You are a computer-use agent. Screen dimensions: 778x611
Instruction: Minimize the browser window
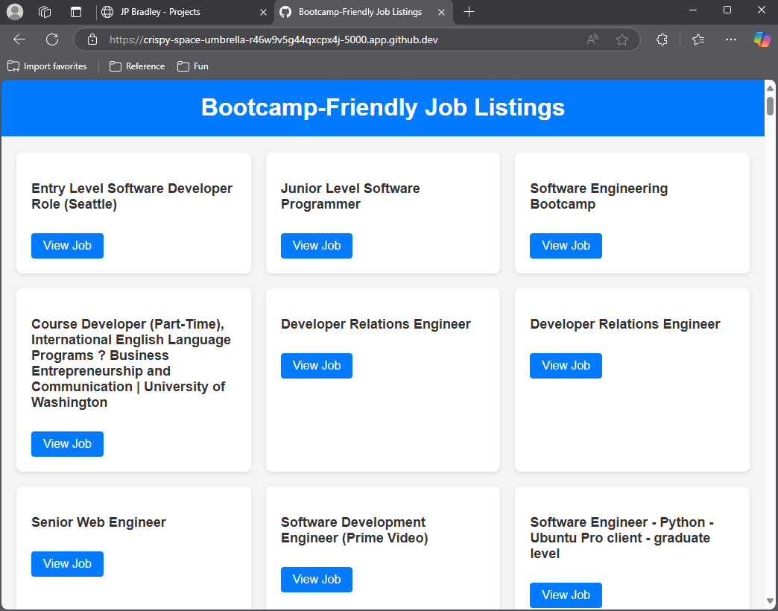pyautogui.click(x=693, y=10)
